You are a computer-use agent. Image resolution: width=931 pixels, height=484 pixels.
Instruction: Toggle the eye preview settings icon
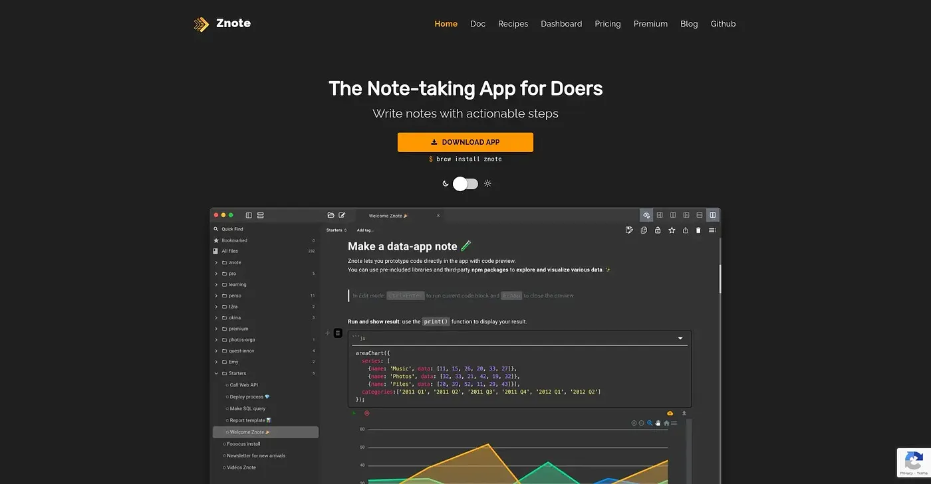(646, 215)
